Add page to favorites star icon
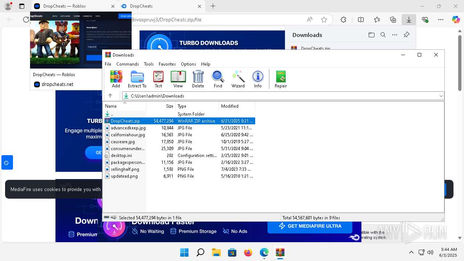464x261 pixels. pyautogui.click(x=324, y=20)
